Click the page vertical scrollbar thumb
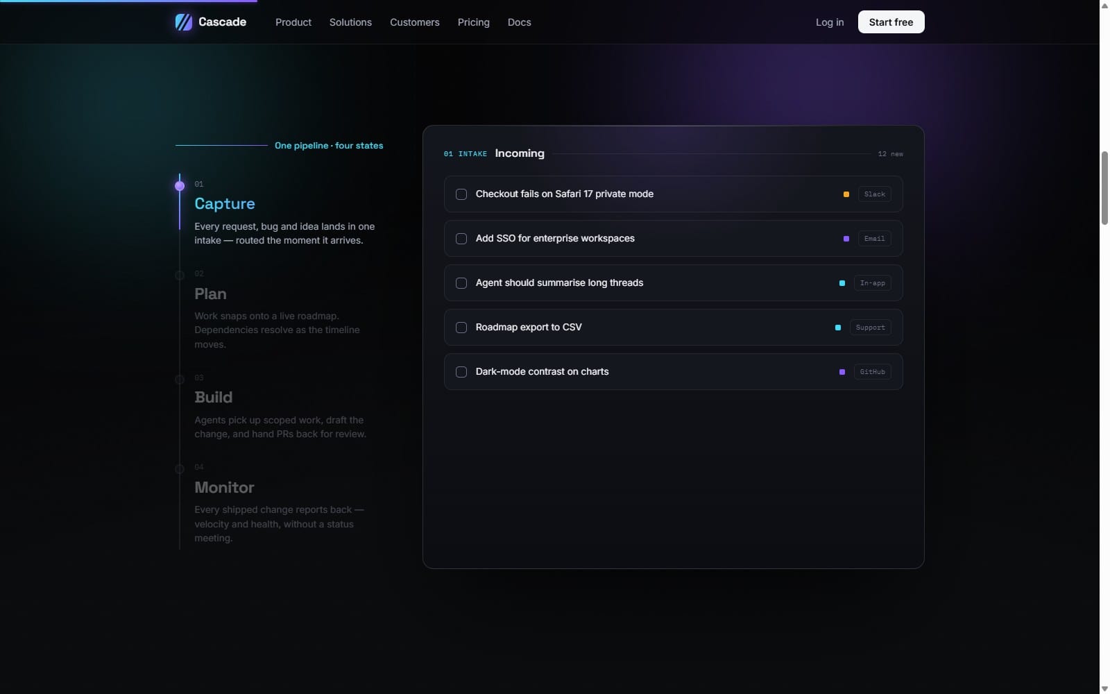1110x694 pixels. pos(1104,187)
